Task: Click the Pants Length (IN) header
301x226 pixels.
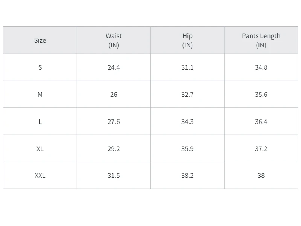Action: 261,40
